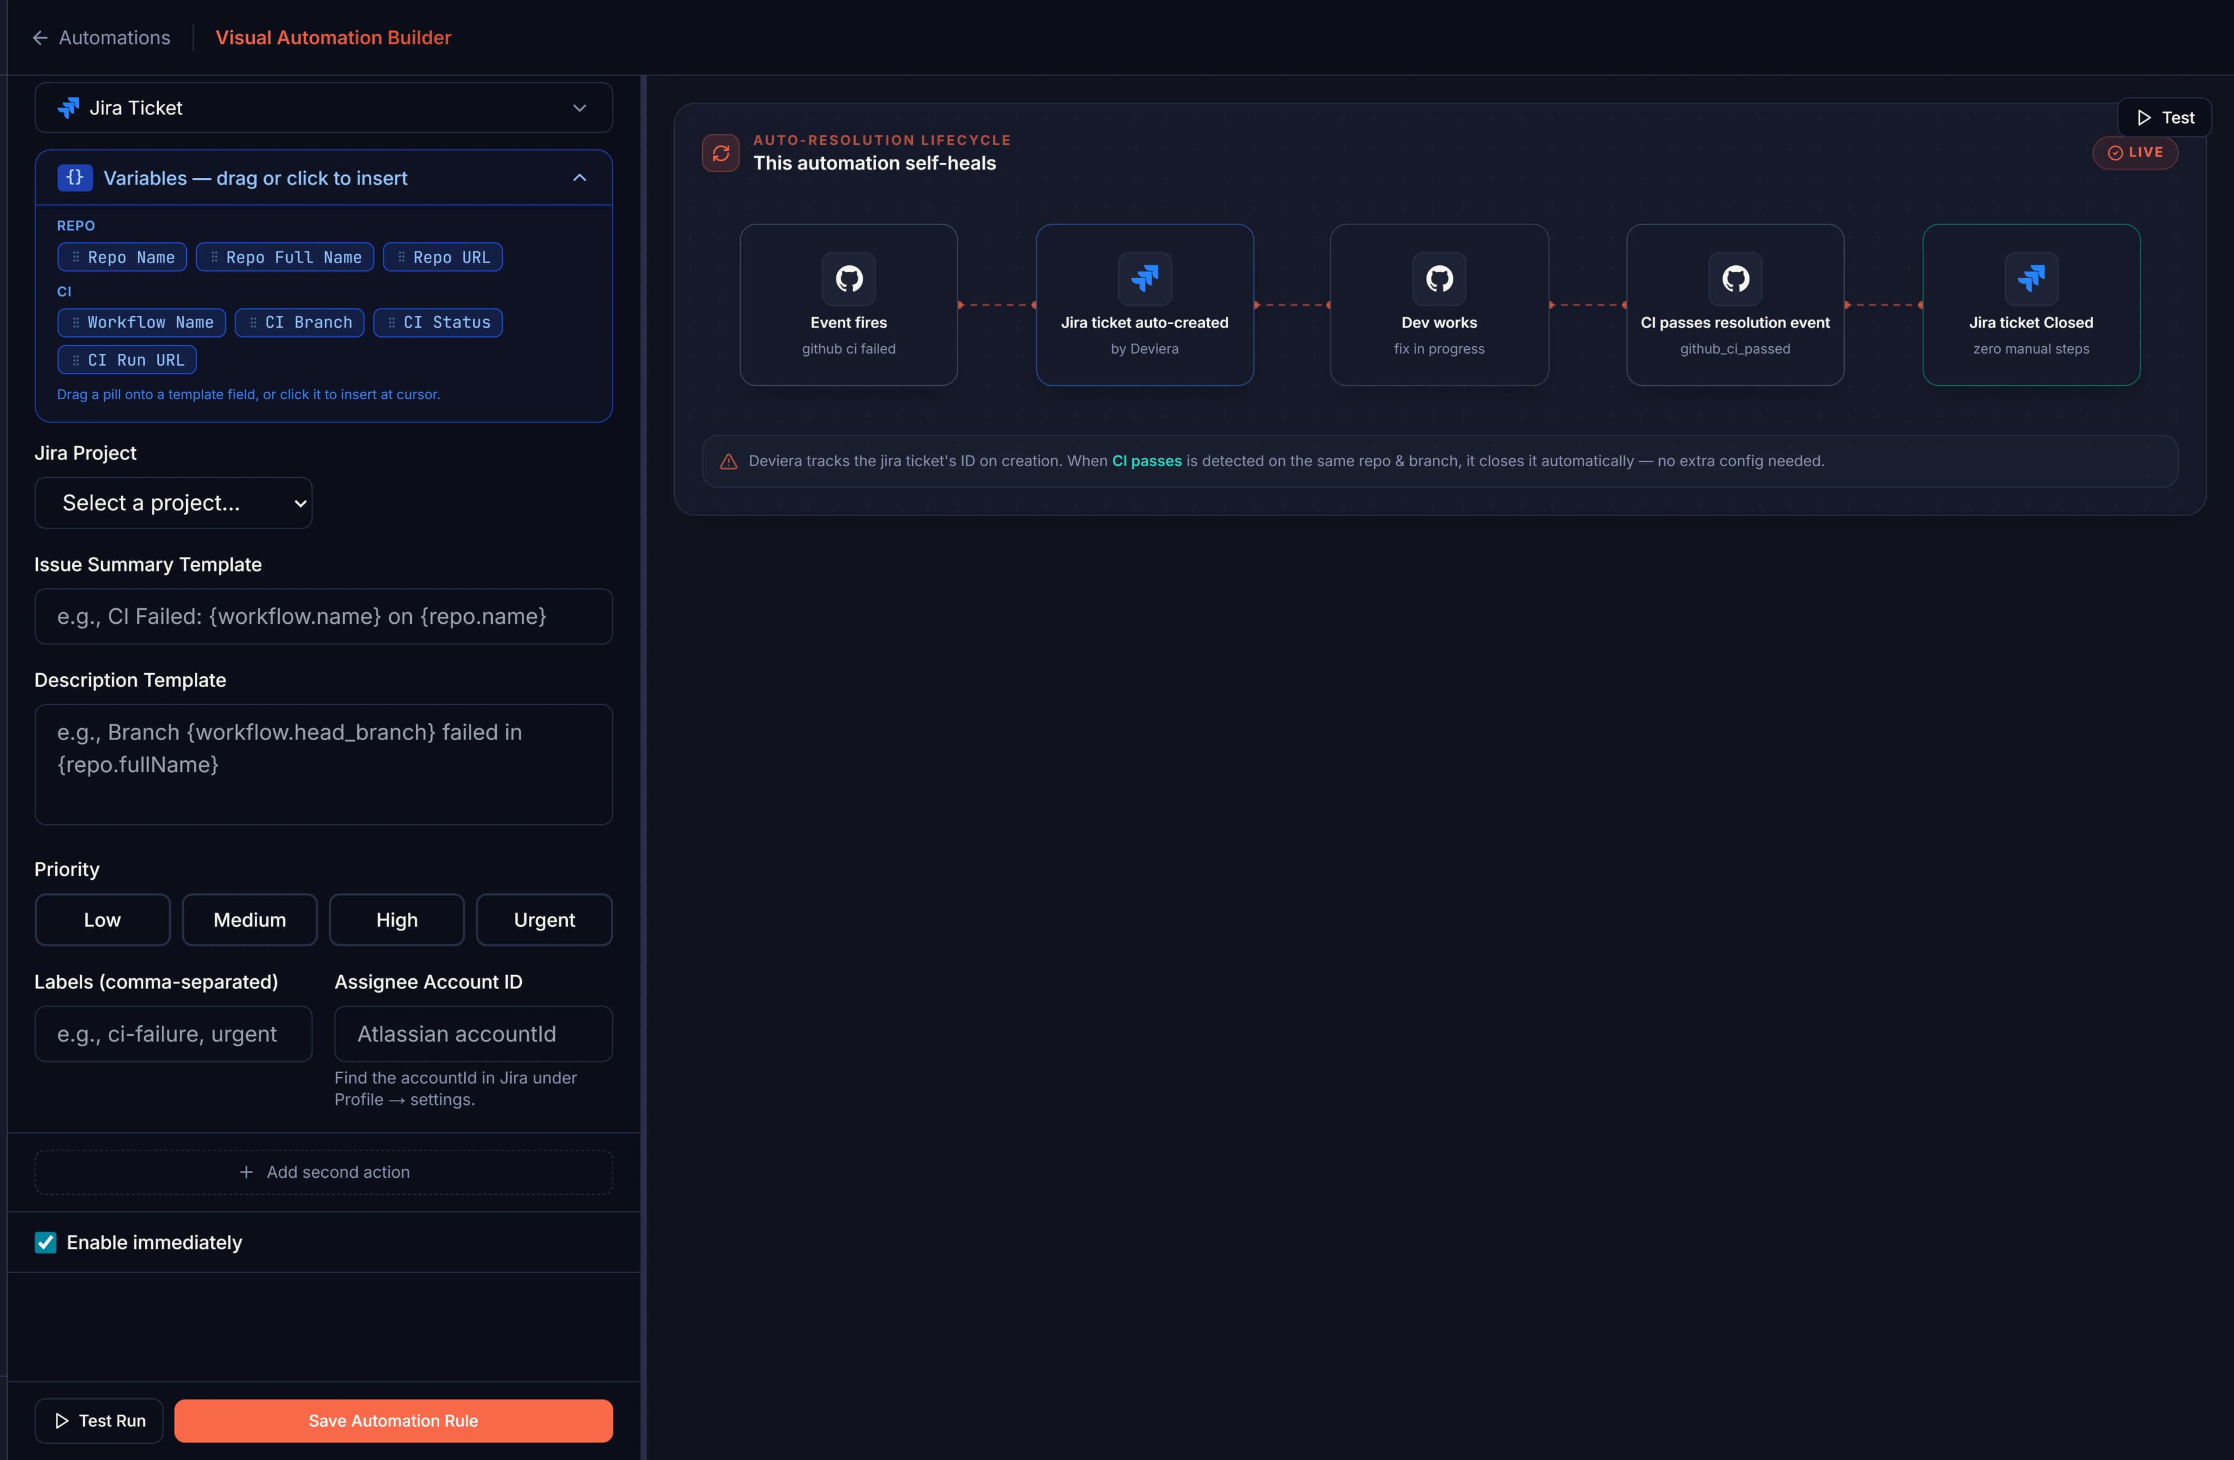This screenshot has width=2234, height=1460.
Task: Insert the Repo Full Name variable
Action: [x=285, y=257]
